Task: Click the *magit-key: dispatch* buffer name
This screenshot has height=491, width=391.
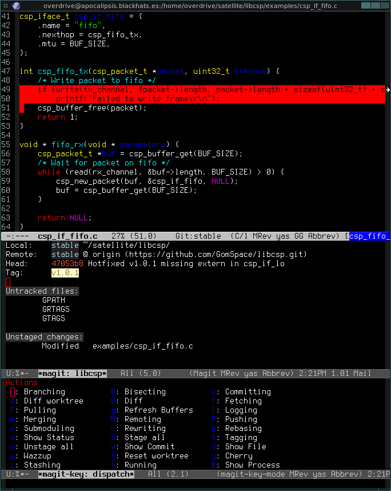Action: click(x=86, y=474)
